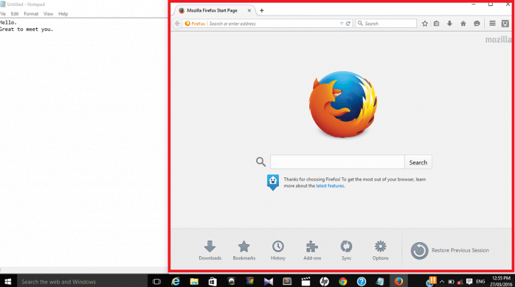Open Windows Store from the taskbar
The width and height of the screenshot is (515, 287).
[x=213, y=282]
